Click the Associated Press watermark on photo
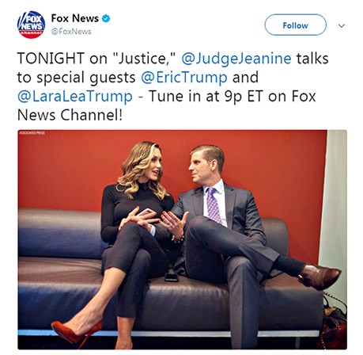This screenshot has width=363, height=355. coord(32,133)
